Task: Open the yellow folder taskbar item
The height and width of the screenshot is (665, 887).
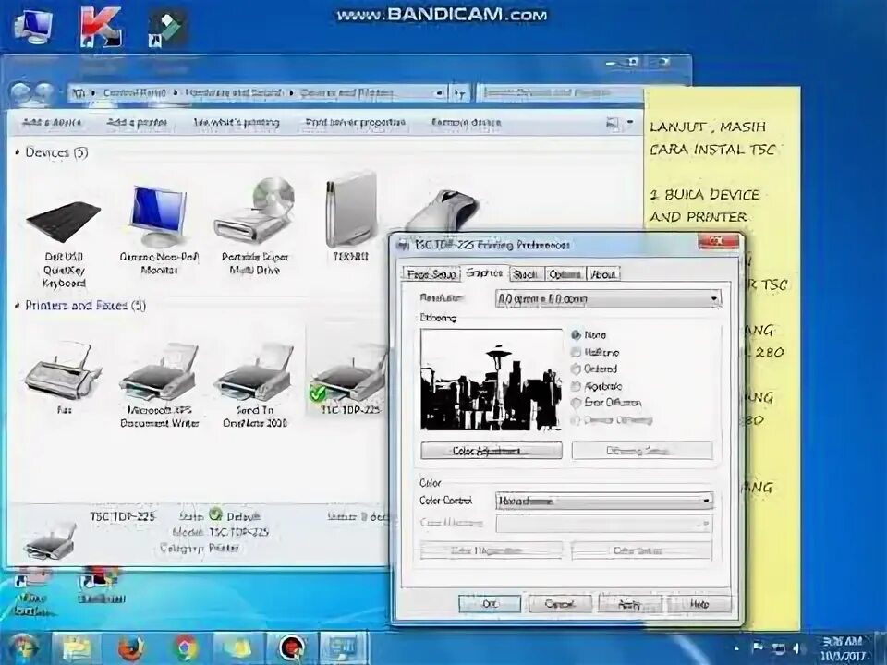Action: (238, 648)
